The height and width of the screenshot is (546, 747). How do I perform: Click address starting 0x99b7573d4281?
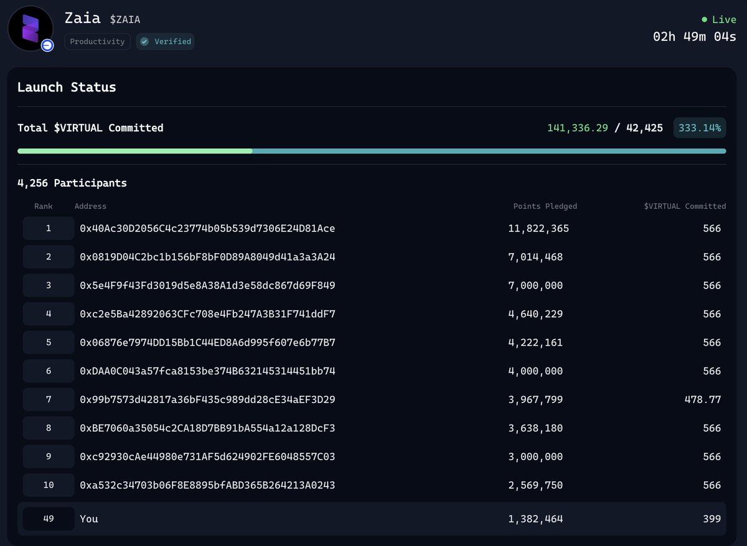207,400
